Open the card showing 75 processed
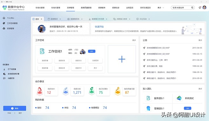Screen dimensions: 209x121 coord(103,91)
